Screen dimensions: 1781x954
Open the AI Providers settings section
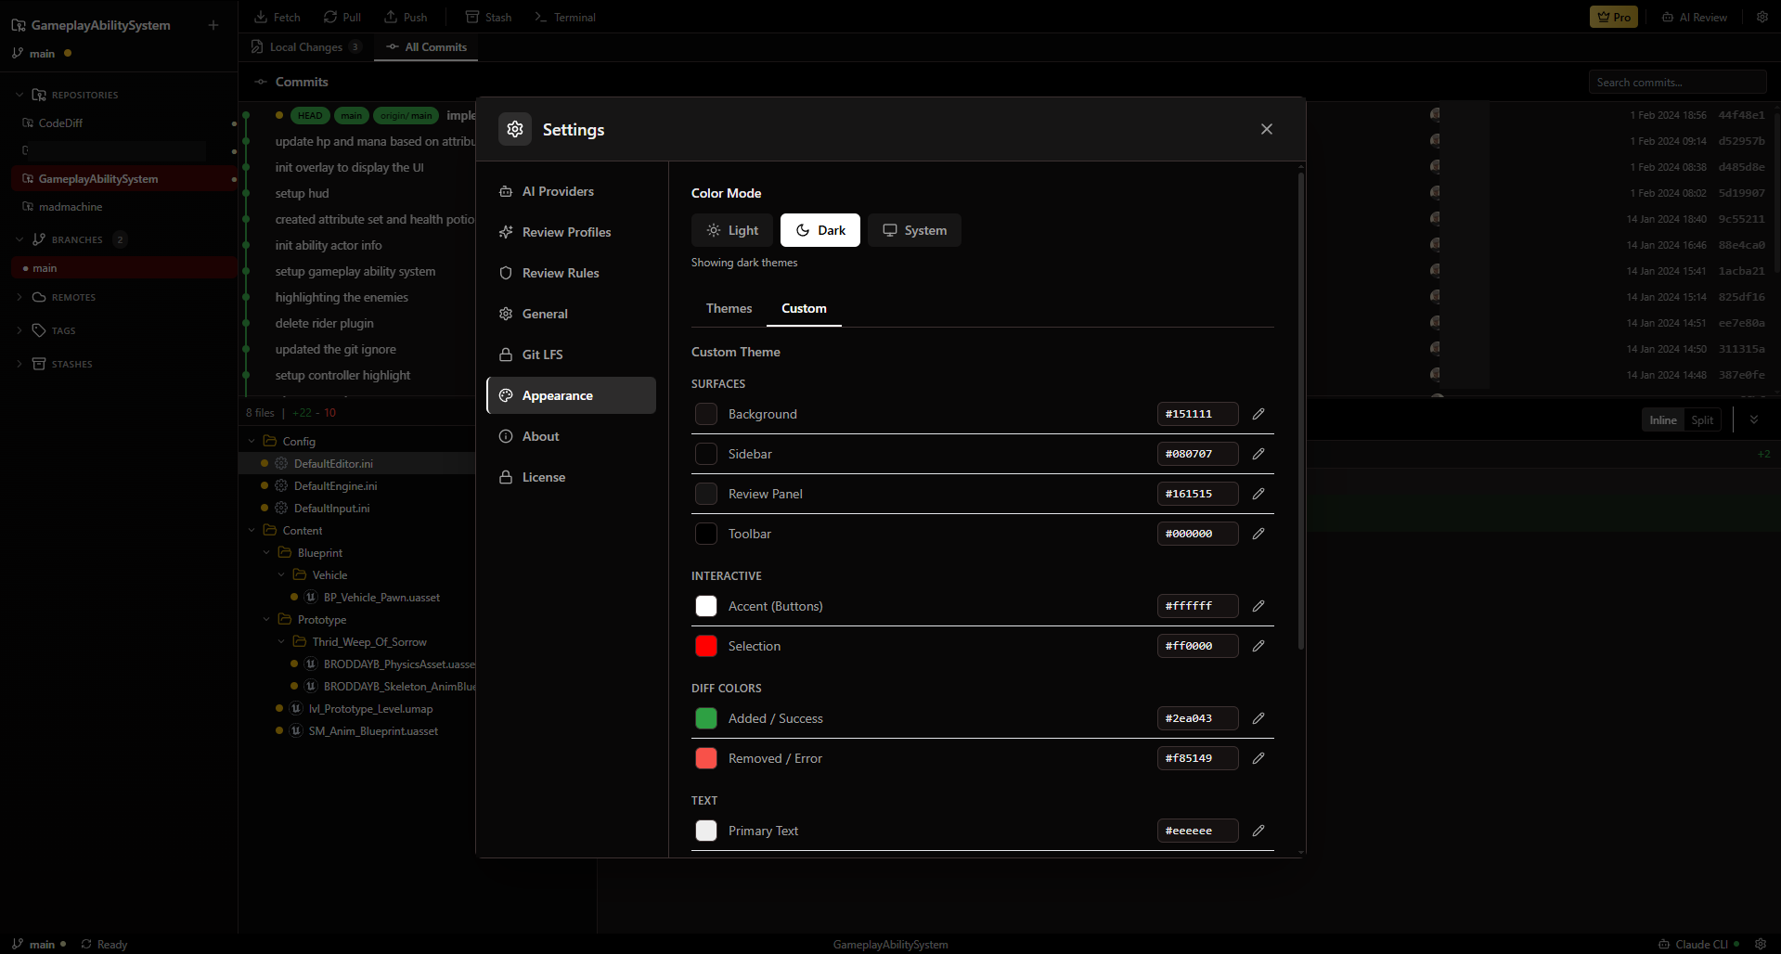tap(571, 191)
